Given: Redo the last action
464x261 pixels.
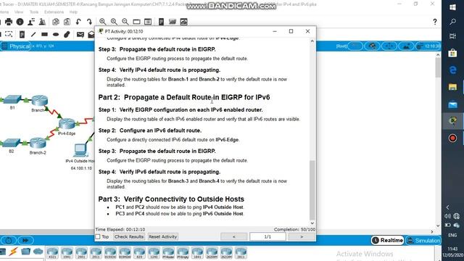Looking at the screenshot, I should (x=89, y=22).
